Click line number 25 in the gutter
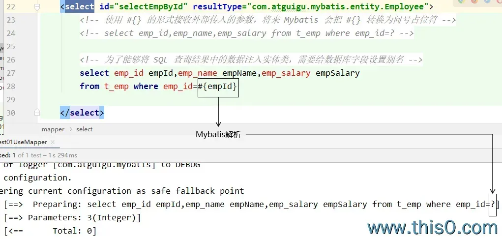 (x=10, y=47)
